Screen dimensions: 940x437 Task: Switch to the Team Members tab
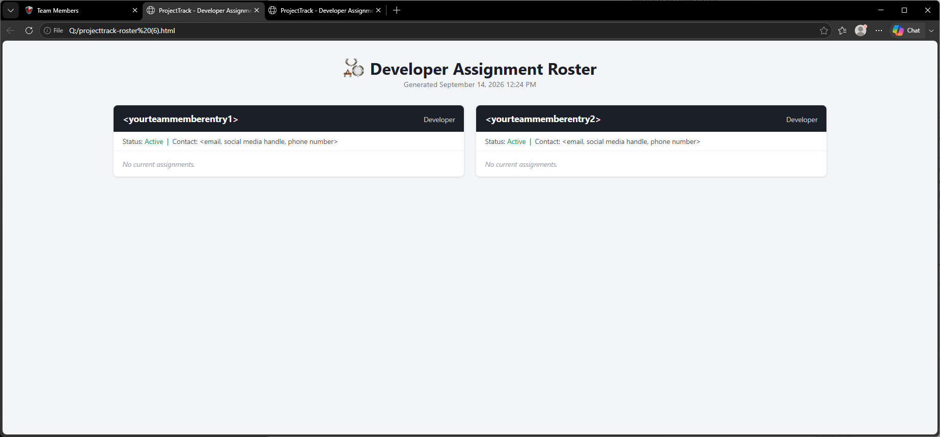[81, 10]
